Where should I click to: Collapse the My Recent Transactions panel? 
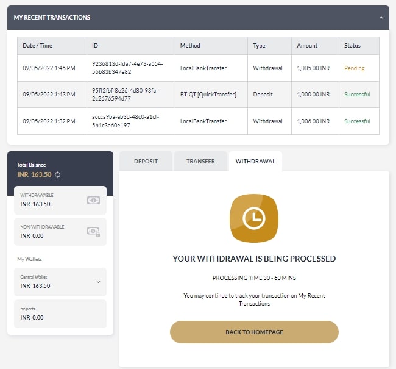point(381,18)
